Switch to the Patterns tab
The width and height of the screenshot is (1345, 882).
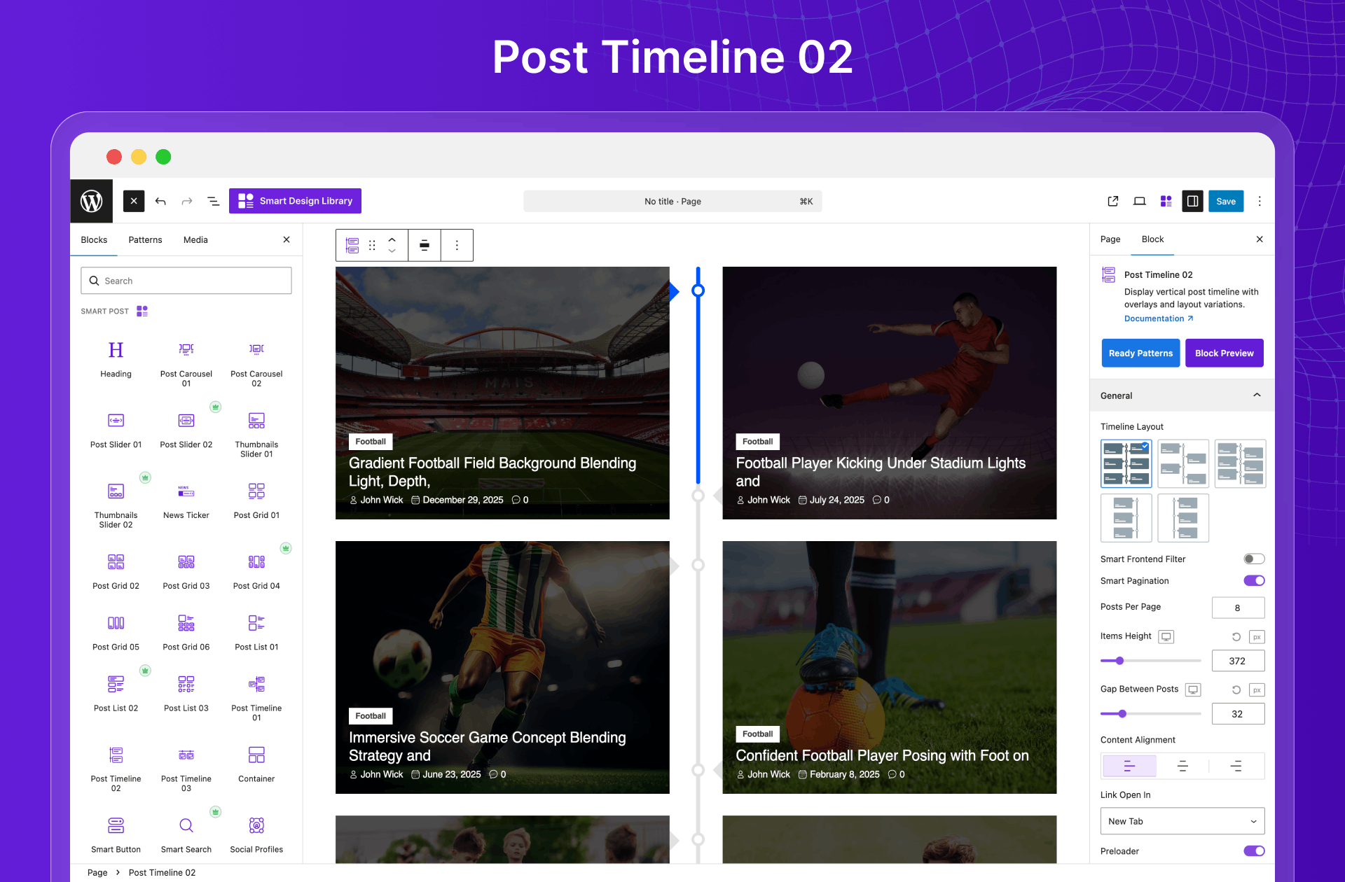(x=145, y=239)
